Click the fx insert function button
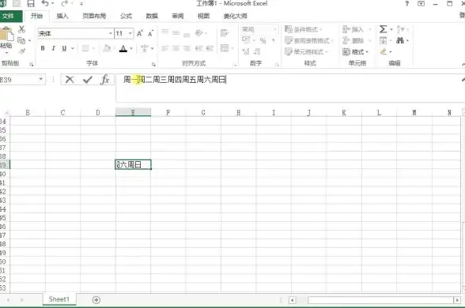The image size is (465, 308). [x=105, y=79]
